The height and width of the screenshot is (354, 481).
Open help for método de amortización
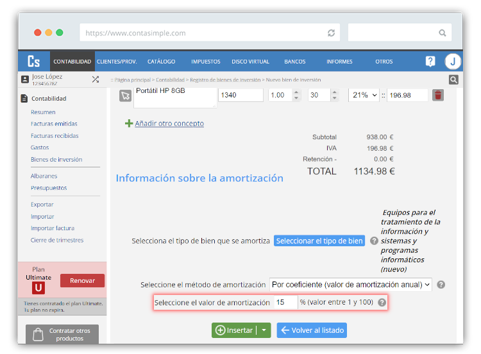coord(441,285)
